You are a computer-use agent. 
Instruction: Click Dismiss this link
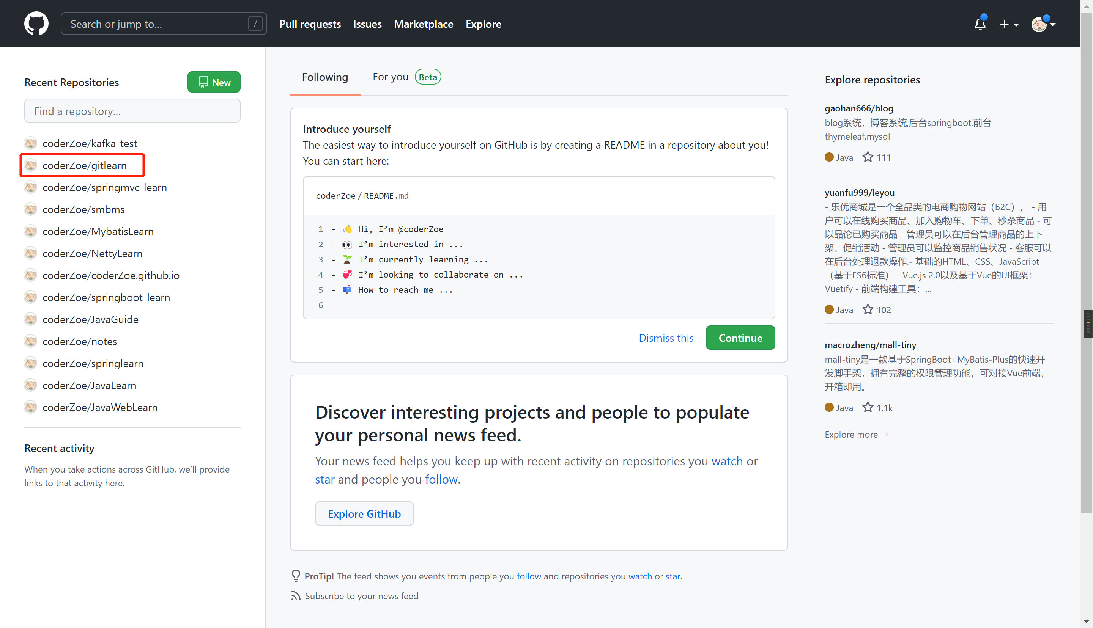pos(666,338)
